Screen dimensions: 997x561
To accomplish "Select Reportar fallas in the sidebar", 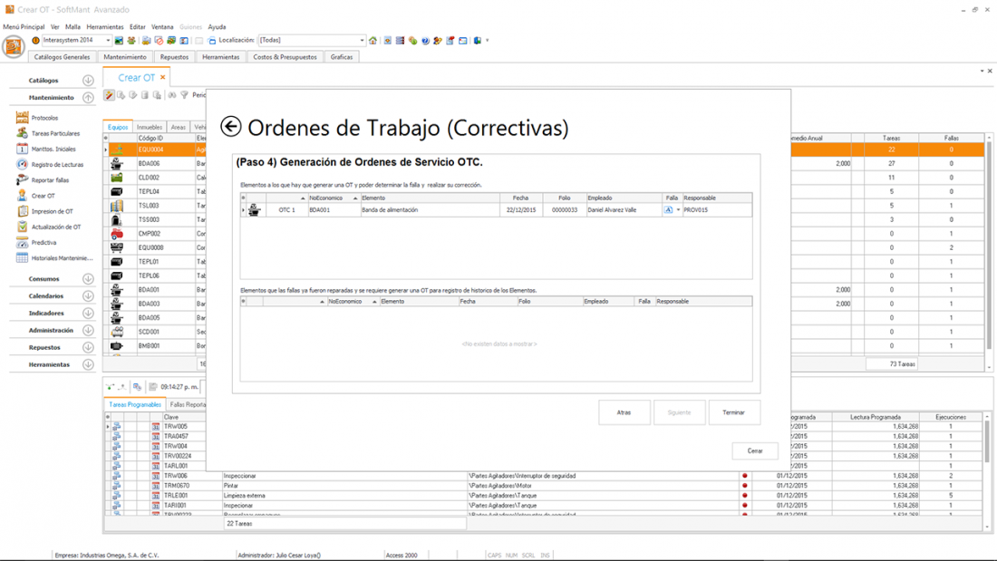I will coord(50,180).
